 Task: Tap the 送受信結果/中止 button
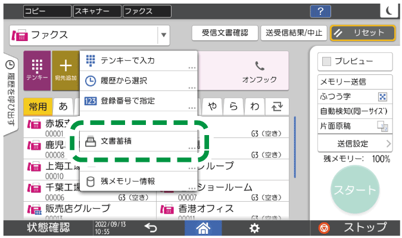(294, 33)
